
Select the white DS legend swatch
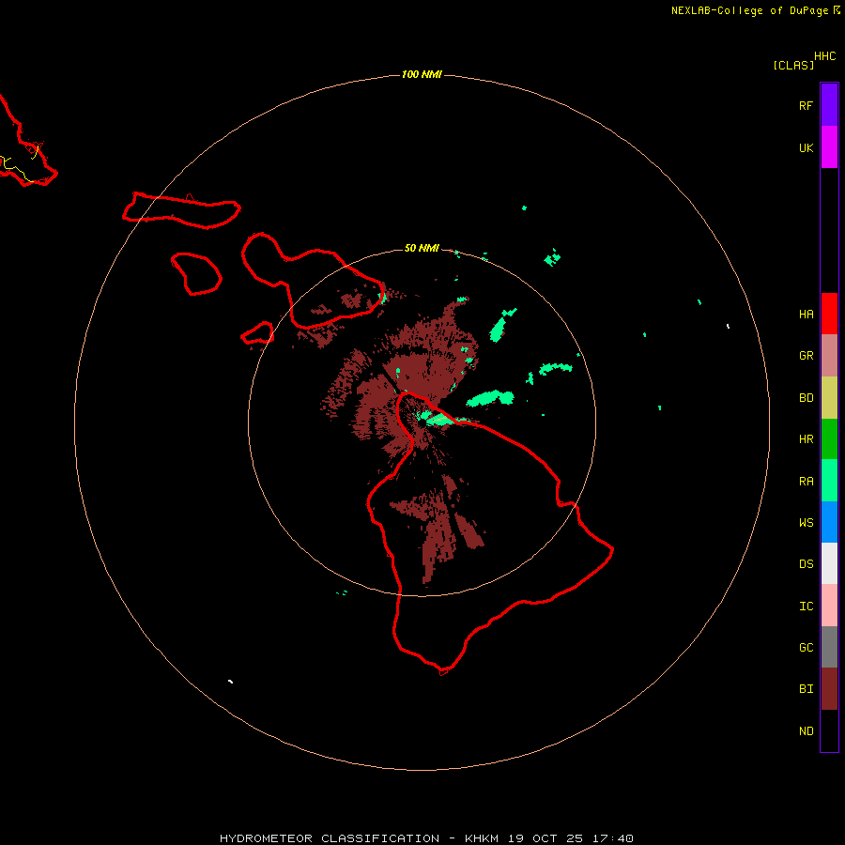click(x=829, y=563)
